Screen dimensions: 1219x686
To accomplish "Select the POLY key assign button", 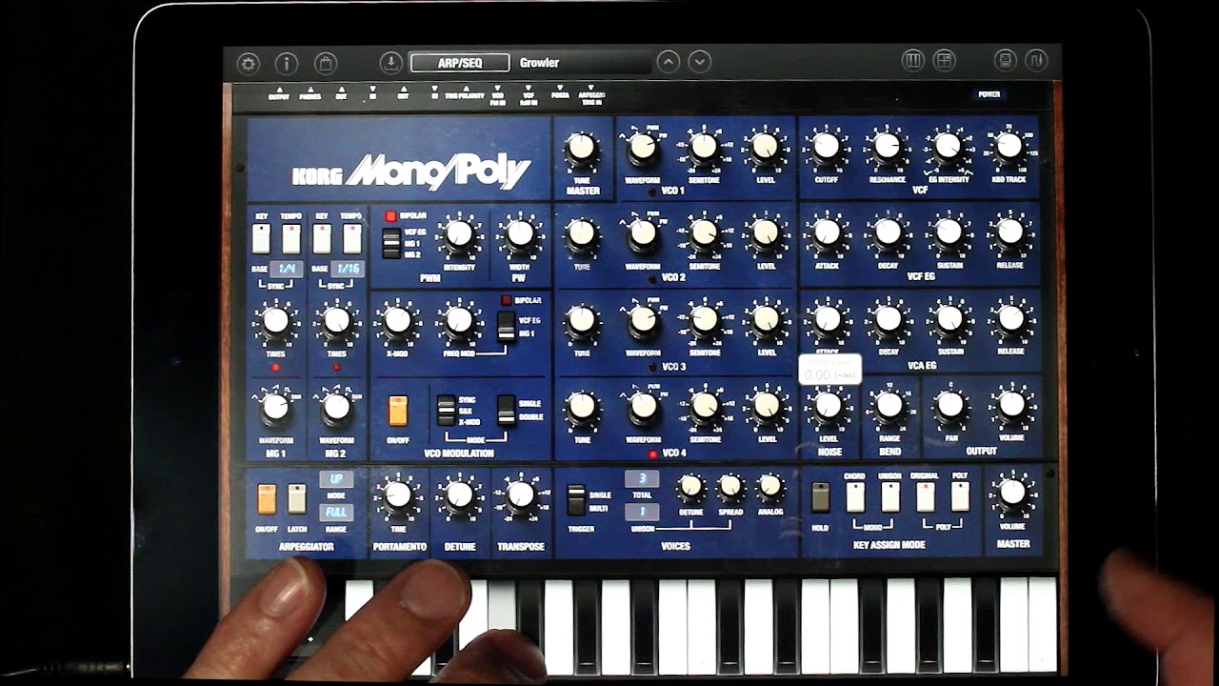I will point(960,496).
